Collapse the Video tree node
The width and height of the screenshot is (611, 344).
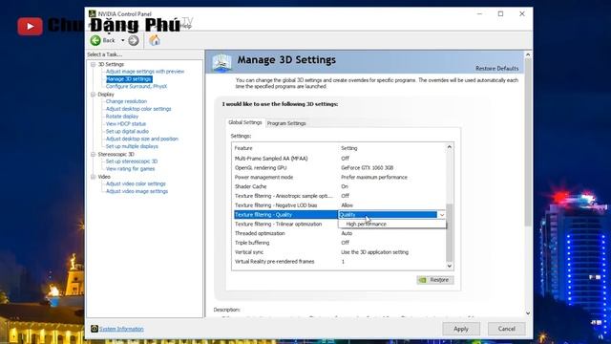[94, 177]
